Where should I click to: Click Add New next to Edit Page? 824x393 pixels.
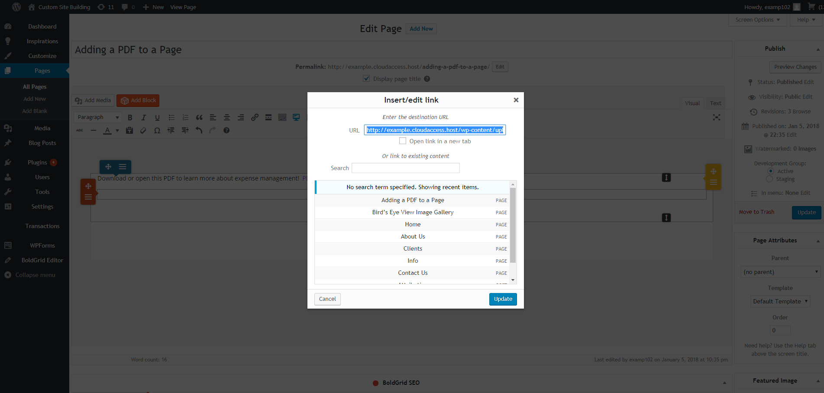pos(421,29)
